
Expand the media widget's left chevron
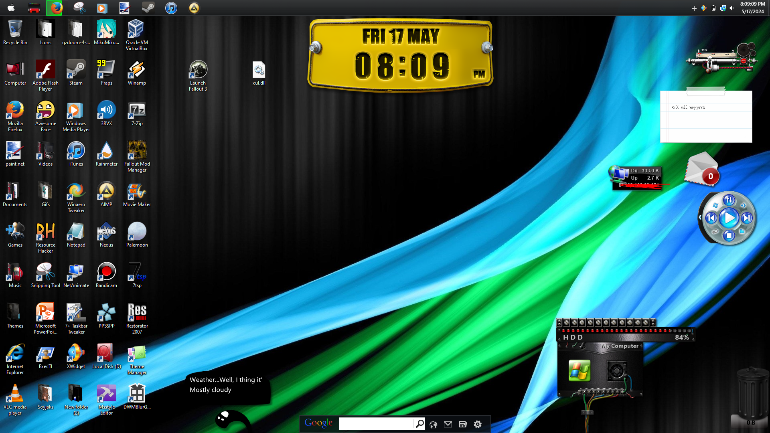pyautogui.click(x=700, y=217)
